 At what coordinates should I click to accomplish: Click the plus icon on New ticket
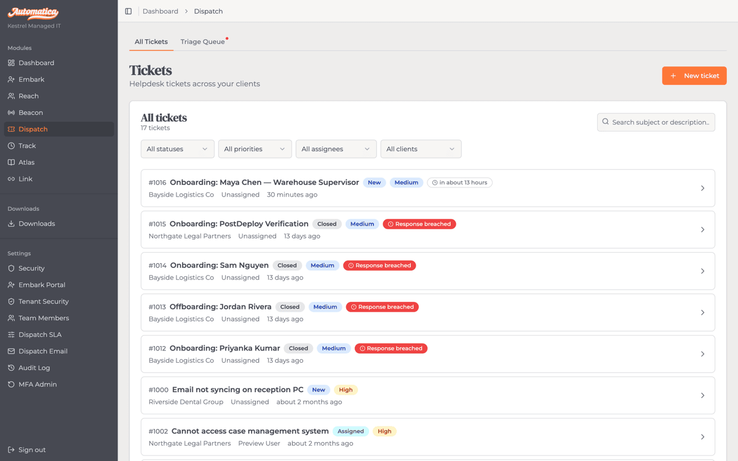tap(673, 76)
